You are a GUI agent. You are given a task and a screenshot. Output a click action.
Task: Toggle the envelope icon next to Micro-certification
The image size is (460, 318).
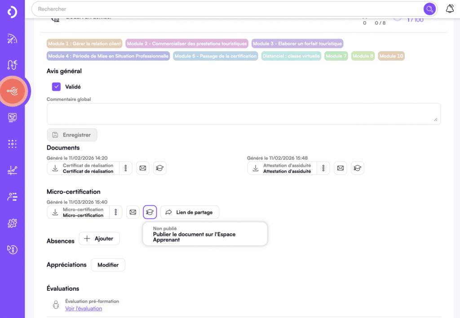[133, 212]
